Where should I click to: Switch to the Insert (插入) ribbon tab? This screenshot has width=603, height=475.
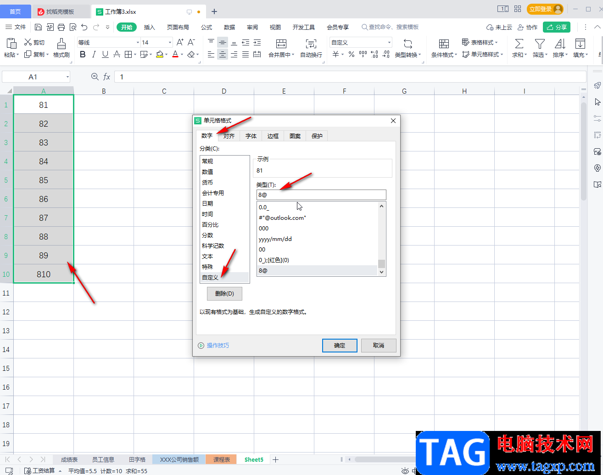[x=150, y=27]
